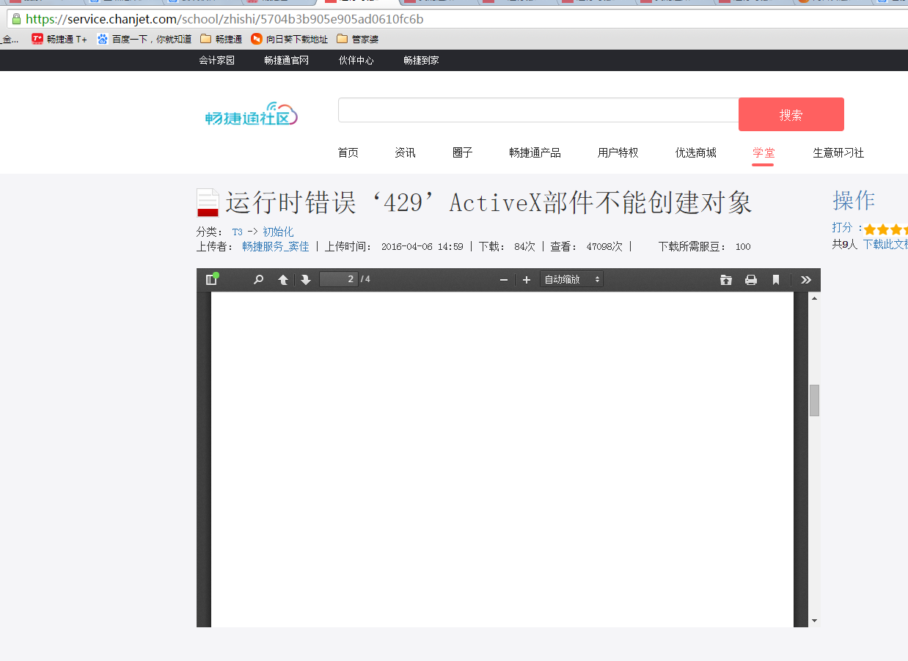This screenshot has width=908, height=661.
Task: Click 畅捷到家 in top black bar
Action: [422, 60]
